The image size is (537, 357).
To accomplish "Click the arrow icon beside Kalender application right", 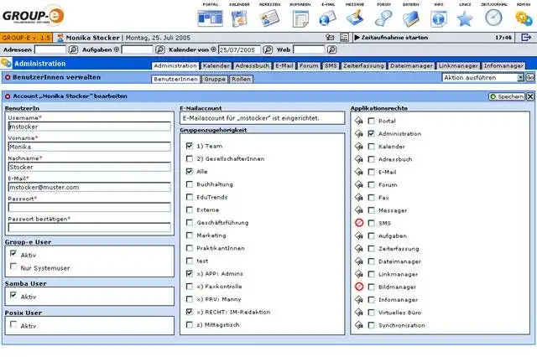I will point(358,147).
